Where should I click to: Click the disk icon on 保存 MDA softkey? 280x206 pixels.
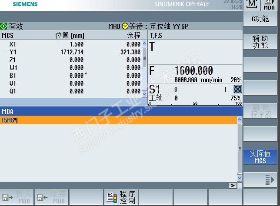42,197
